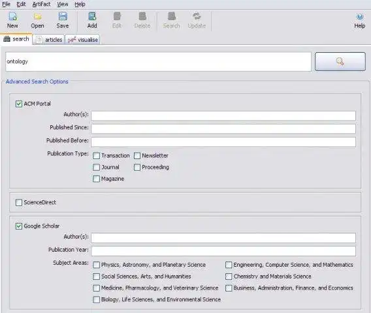The height and width of the screenshot is (313, 371).
Task: Check the Proceeding publication type
Action: (137, 167)
